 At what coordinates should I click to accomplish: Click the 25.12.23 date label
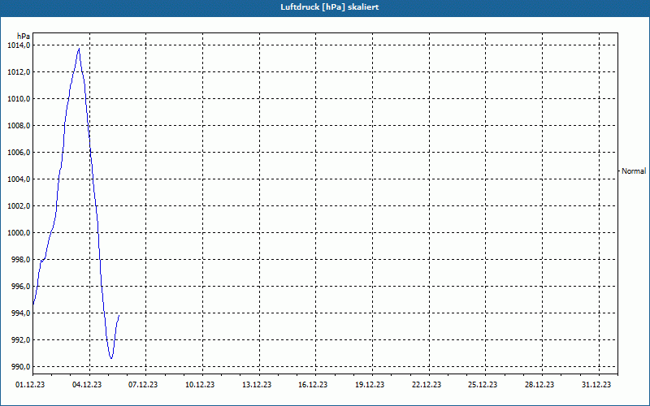483,385
